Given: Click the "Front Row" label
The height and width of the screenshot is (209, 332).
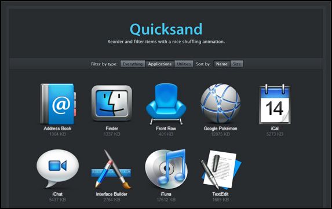Looking at the screenshot, I should [x=166, y=129].
